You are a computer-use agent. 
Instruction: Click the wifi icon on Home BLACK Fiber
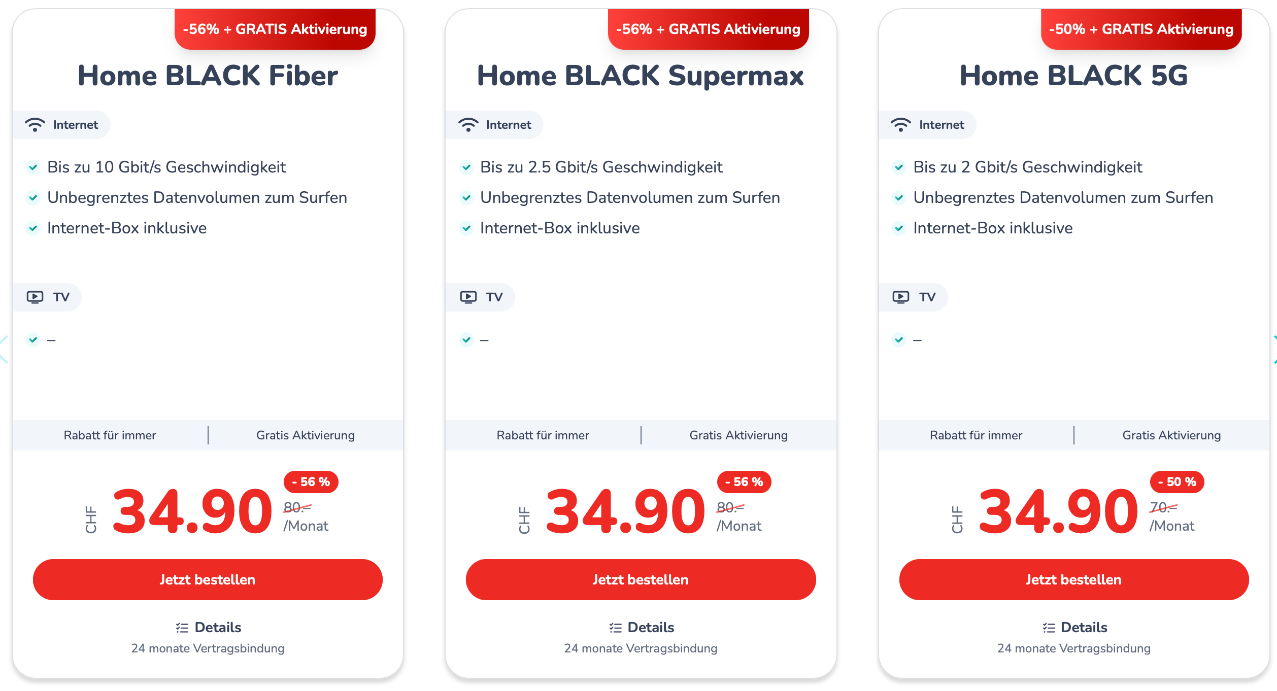[x=35, y=125]
